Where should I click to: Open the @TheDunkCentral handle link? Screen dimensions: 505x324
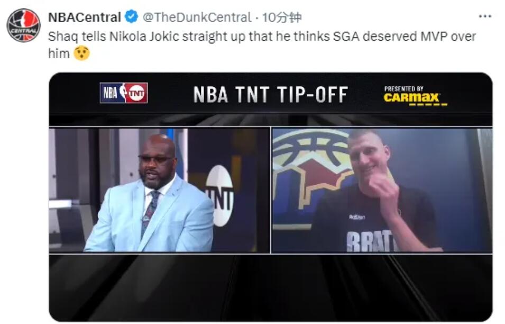197,17
